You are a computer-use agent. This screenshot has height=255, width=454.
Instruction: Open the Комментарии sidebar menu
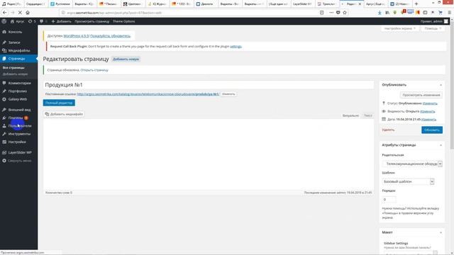pos(19,83)
